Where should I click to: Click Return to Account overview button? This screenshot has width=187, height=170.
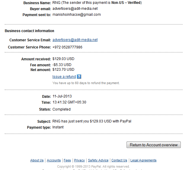[x=154, y=145]
